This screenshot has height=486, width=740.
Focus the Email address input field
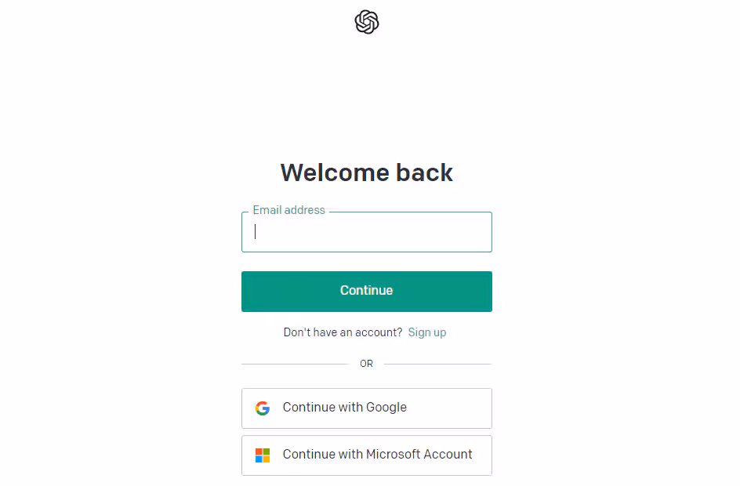(367, 232)
